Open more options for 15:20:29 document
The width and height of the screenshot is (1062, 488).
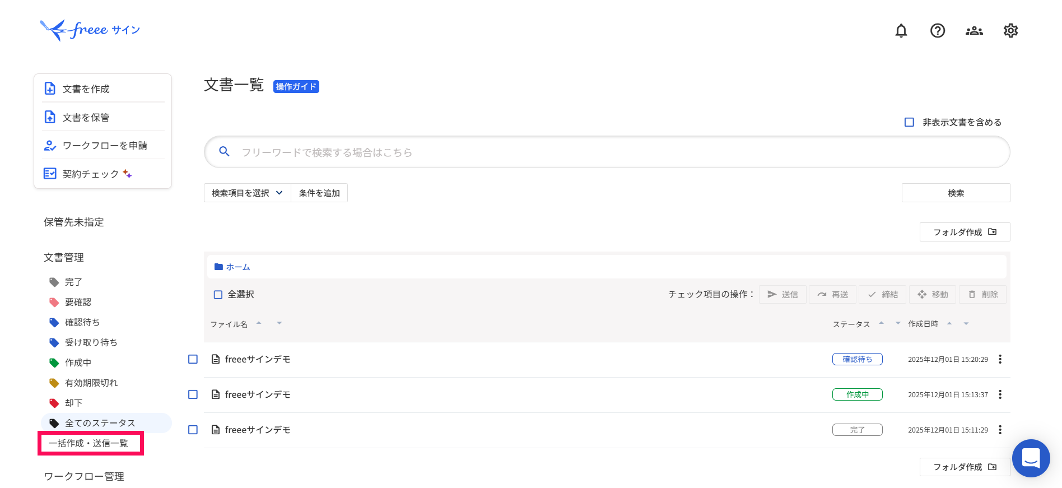[1000, 360]
